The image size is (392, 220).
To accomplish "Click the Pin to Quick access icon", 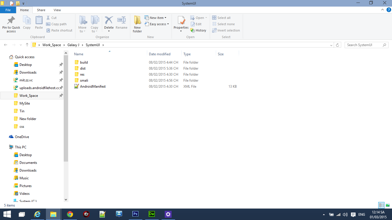I will pyautogui.click(x=11, y=20).
